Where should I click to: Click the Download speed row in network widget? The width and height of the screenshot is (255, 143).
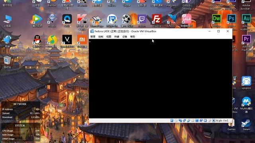coord(21,117)
